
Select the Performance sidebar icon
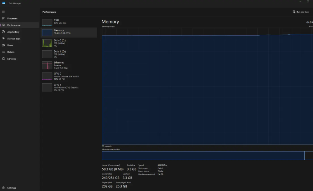coord(3,25)
